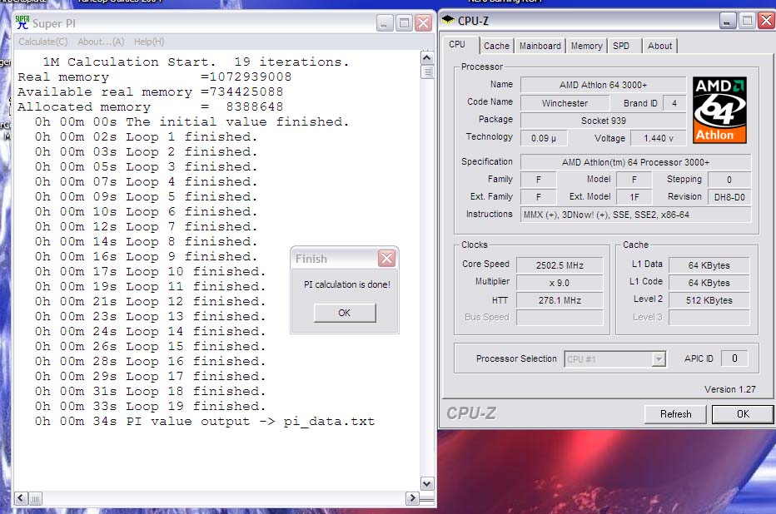Close the CPU-Z window
This screenshot has height=514, width=776.
(x=766, y=21)
